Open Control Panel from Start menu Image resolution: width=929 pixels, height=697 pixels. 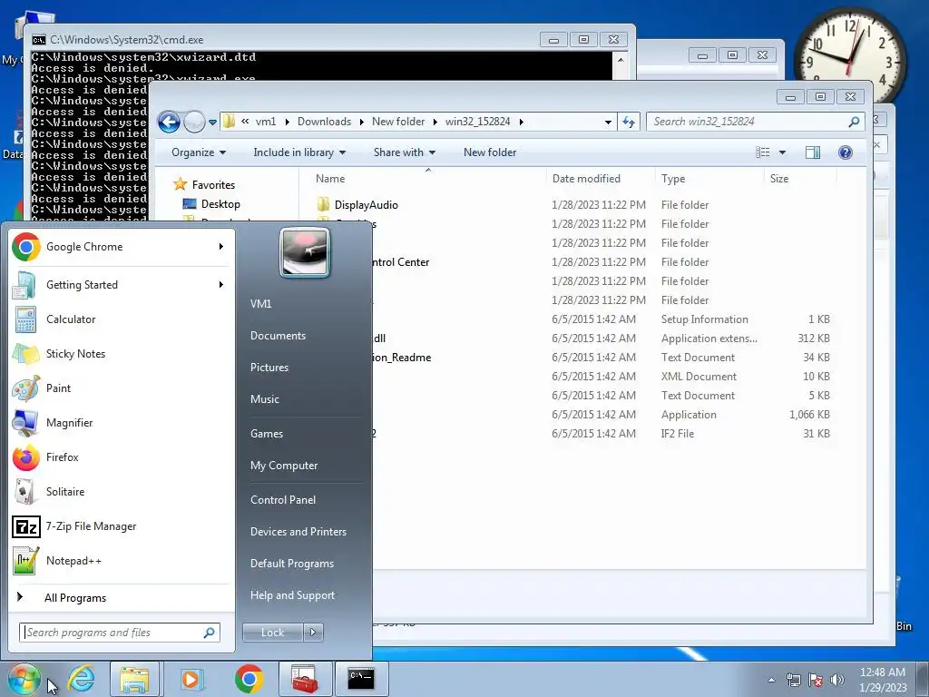tap(283, 500)
